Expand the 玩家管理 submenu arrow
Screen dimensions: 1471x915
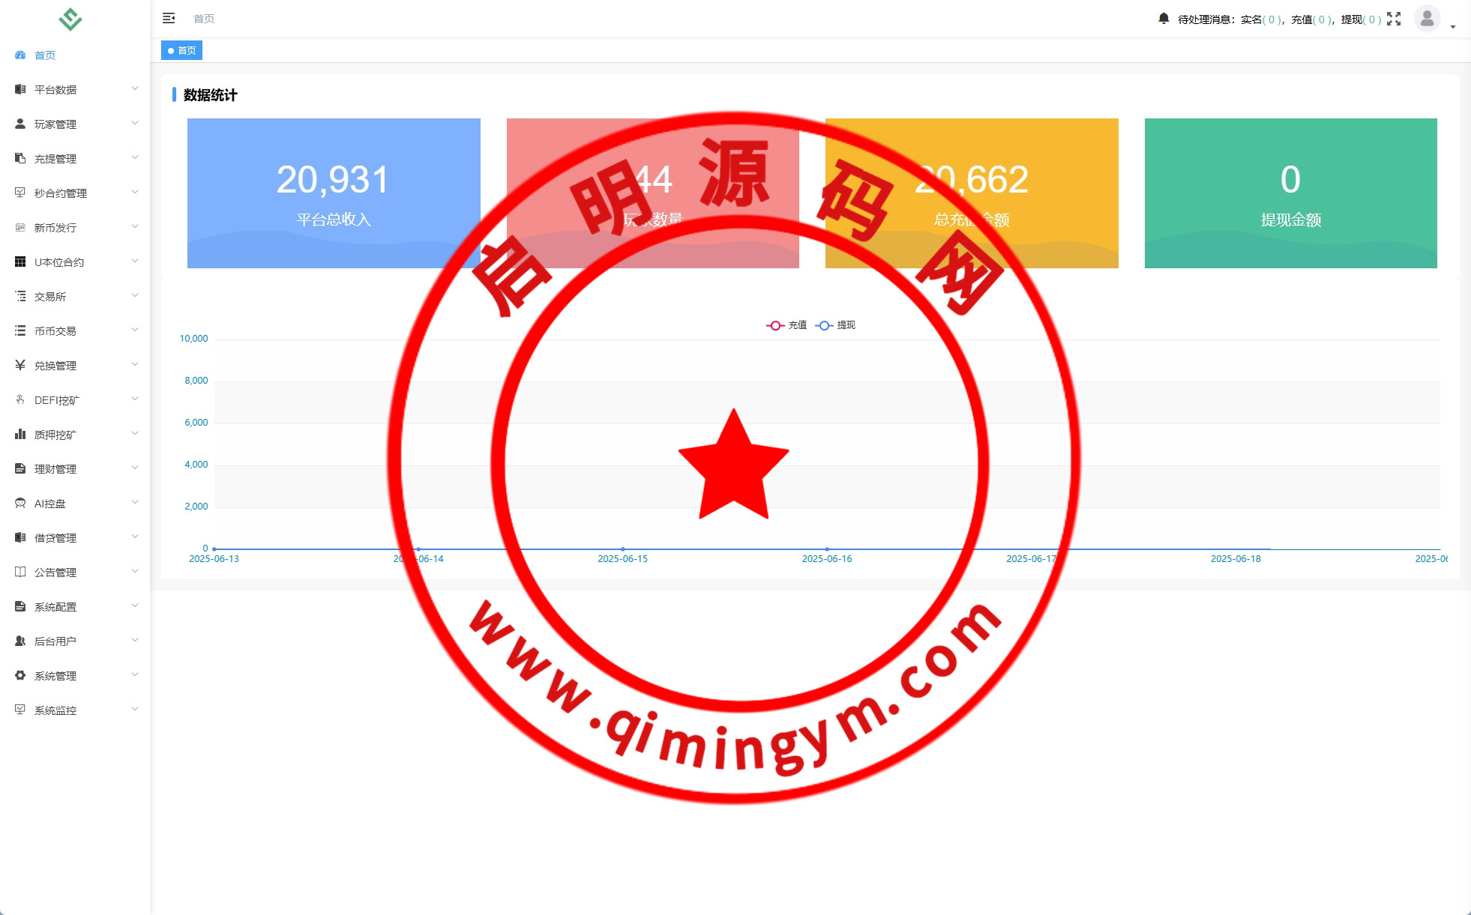click(135, 124)
